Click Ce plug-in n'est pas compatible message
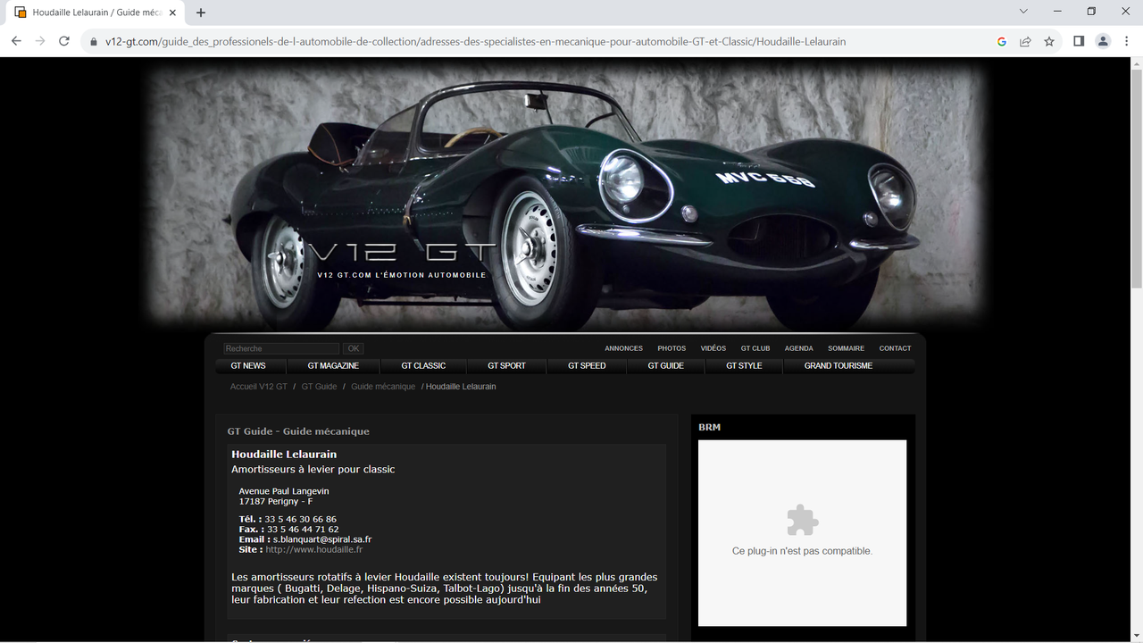 [802, 551]
